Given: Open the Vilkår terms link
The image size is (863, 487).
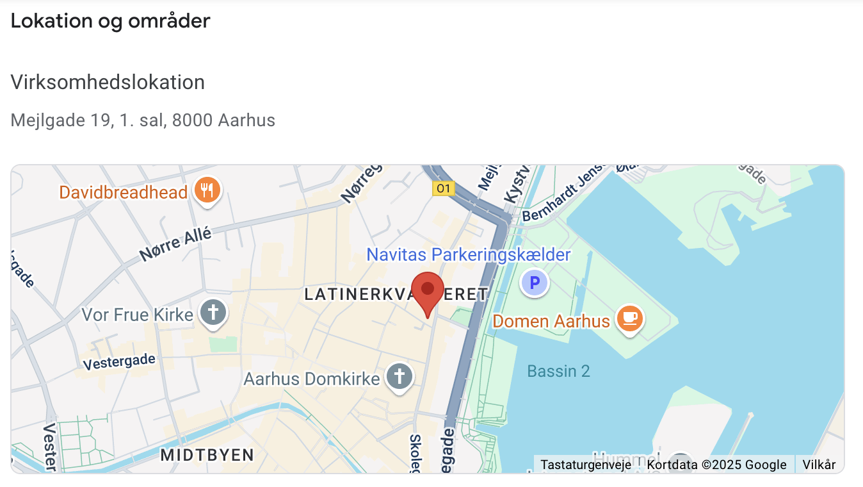Looking at the screenshot, I should (819, 465).
